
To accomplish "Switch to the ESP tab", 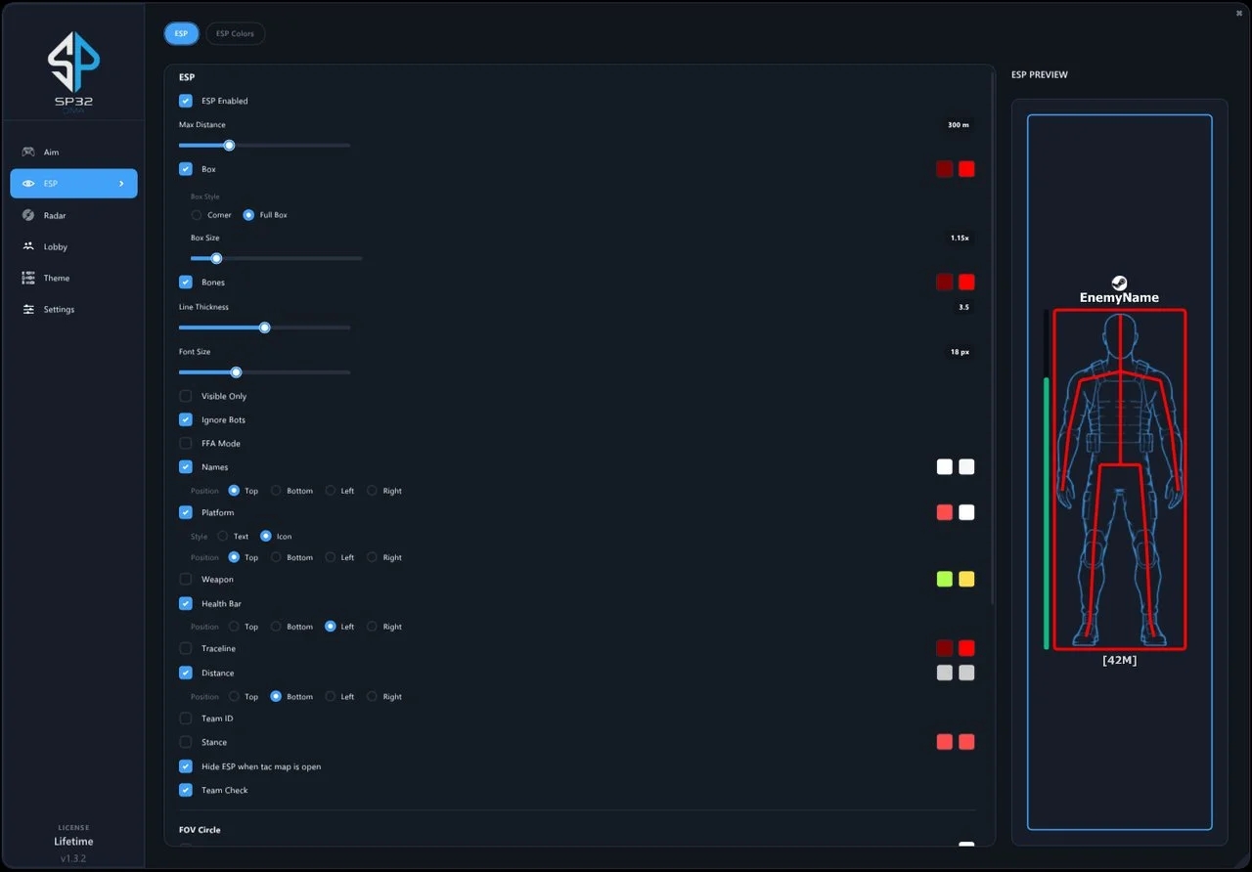I will coord(181,33).
